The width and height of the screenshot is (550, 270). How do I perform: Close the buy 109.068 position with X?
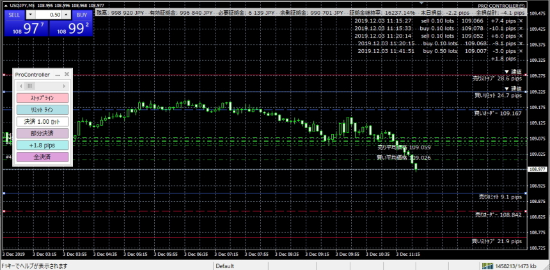coord(521,44)
